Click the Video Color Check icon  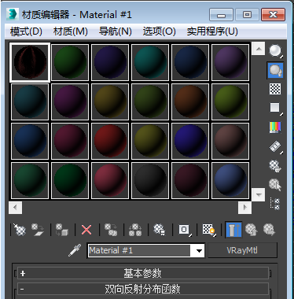(x=275, y=127)
